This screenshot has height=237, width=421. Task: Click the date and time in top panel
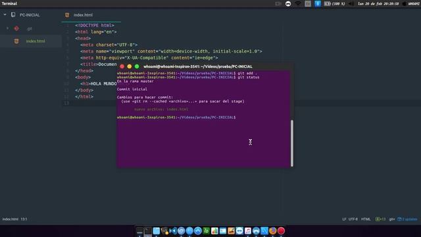click(378, 4)
